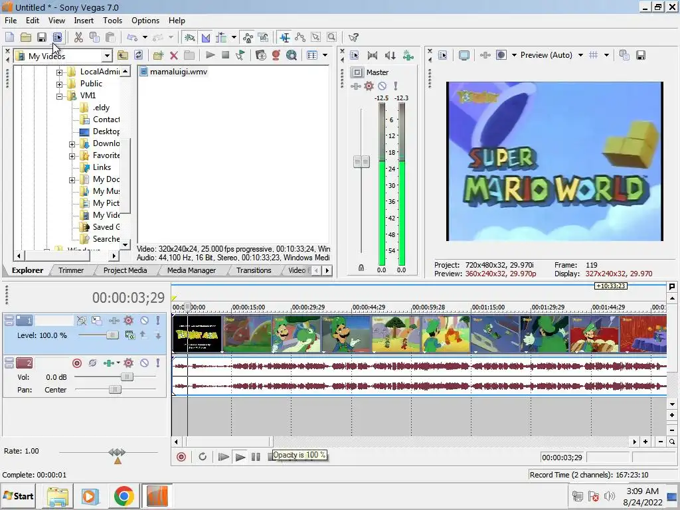
Task: Switch to the Media Manager tab
Action: (x=191, y=270)
